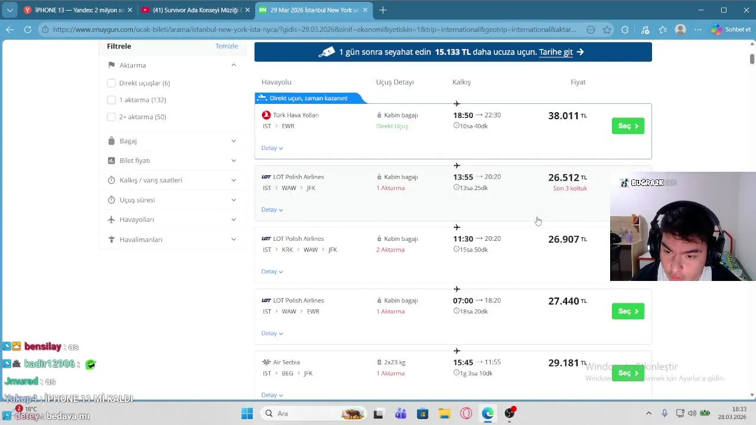
Task: Open Detay for the Türk Hava Yolları flight
Action: 272,148
